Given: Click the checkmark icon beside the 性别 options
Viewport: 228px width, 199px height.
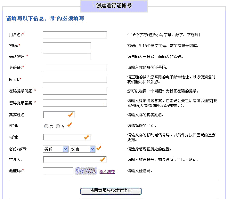Looking at the screenshot, I should [69, 125].
